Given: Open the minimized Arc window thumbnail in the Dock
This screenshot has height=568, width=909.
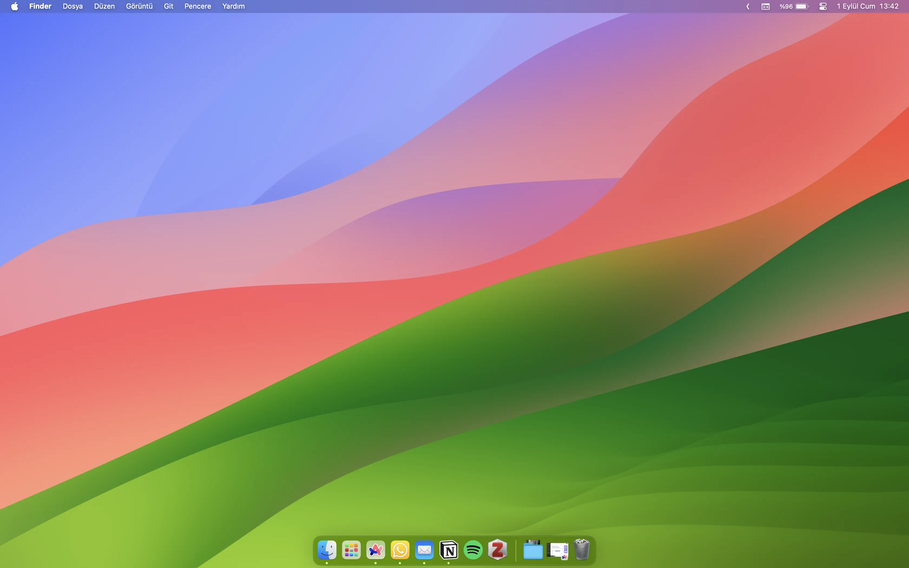Looking at the screenshot, I should (x=557, y=551).
